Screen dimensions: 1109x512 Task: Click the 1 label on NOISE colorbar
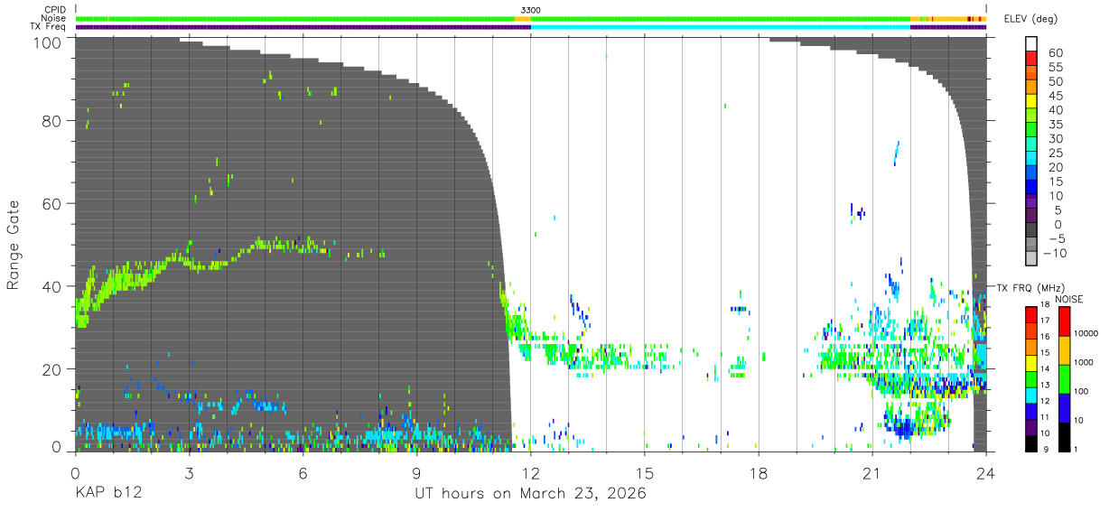(x=1076, y=449)
